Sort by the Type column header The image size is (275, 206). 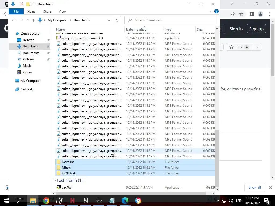179,30
